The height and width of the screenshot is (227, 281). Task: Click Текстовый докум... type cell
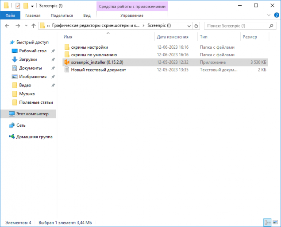(219, 70)
